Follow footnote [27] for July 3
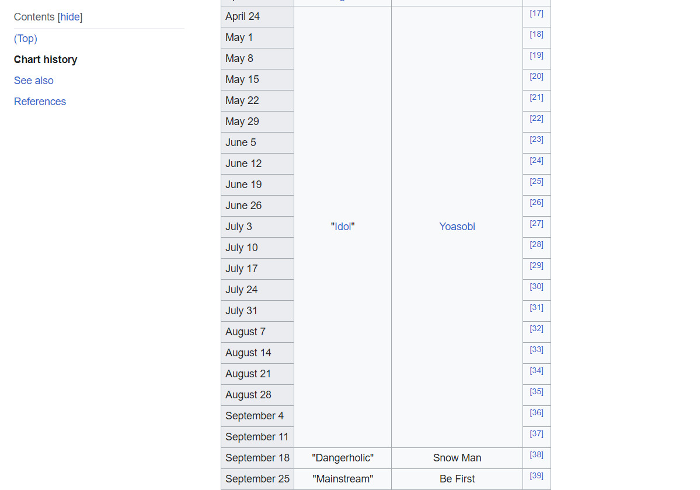 537,224
